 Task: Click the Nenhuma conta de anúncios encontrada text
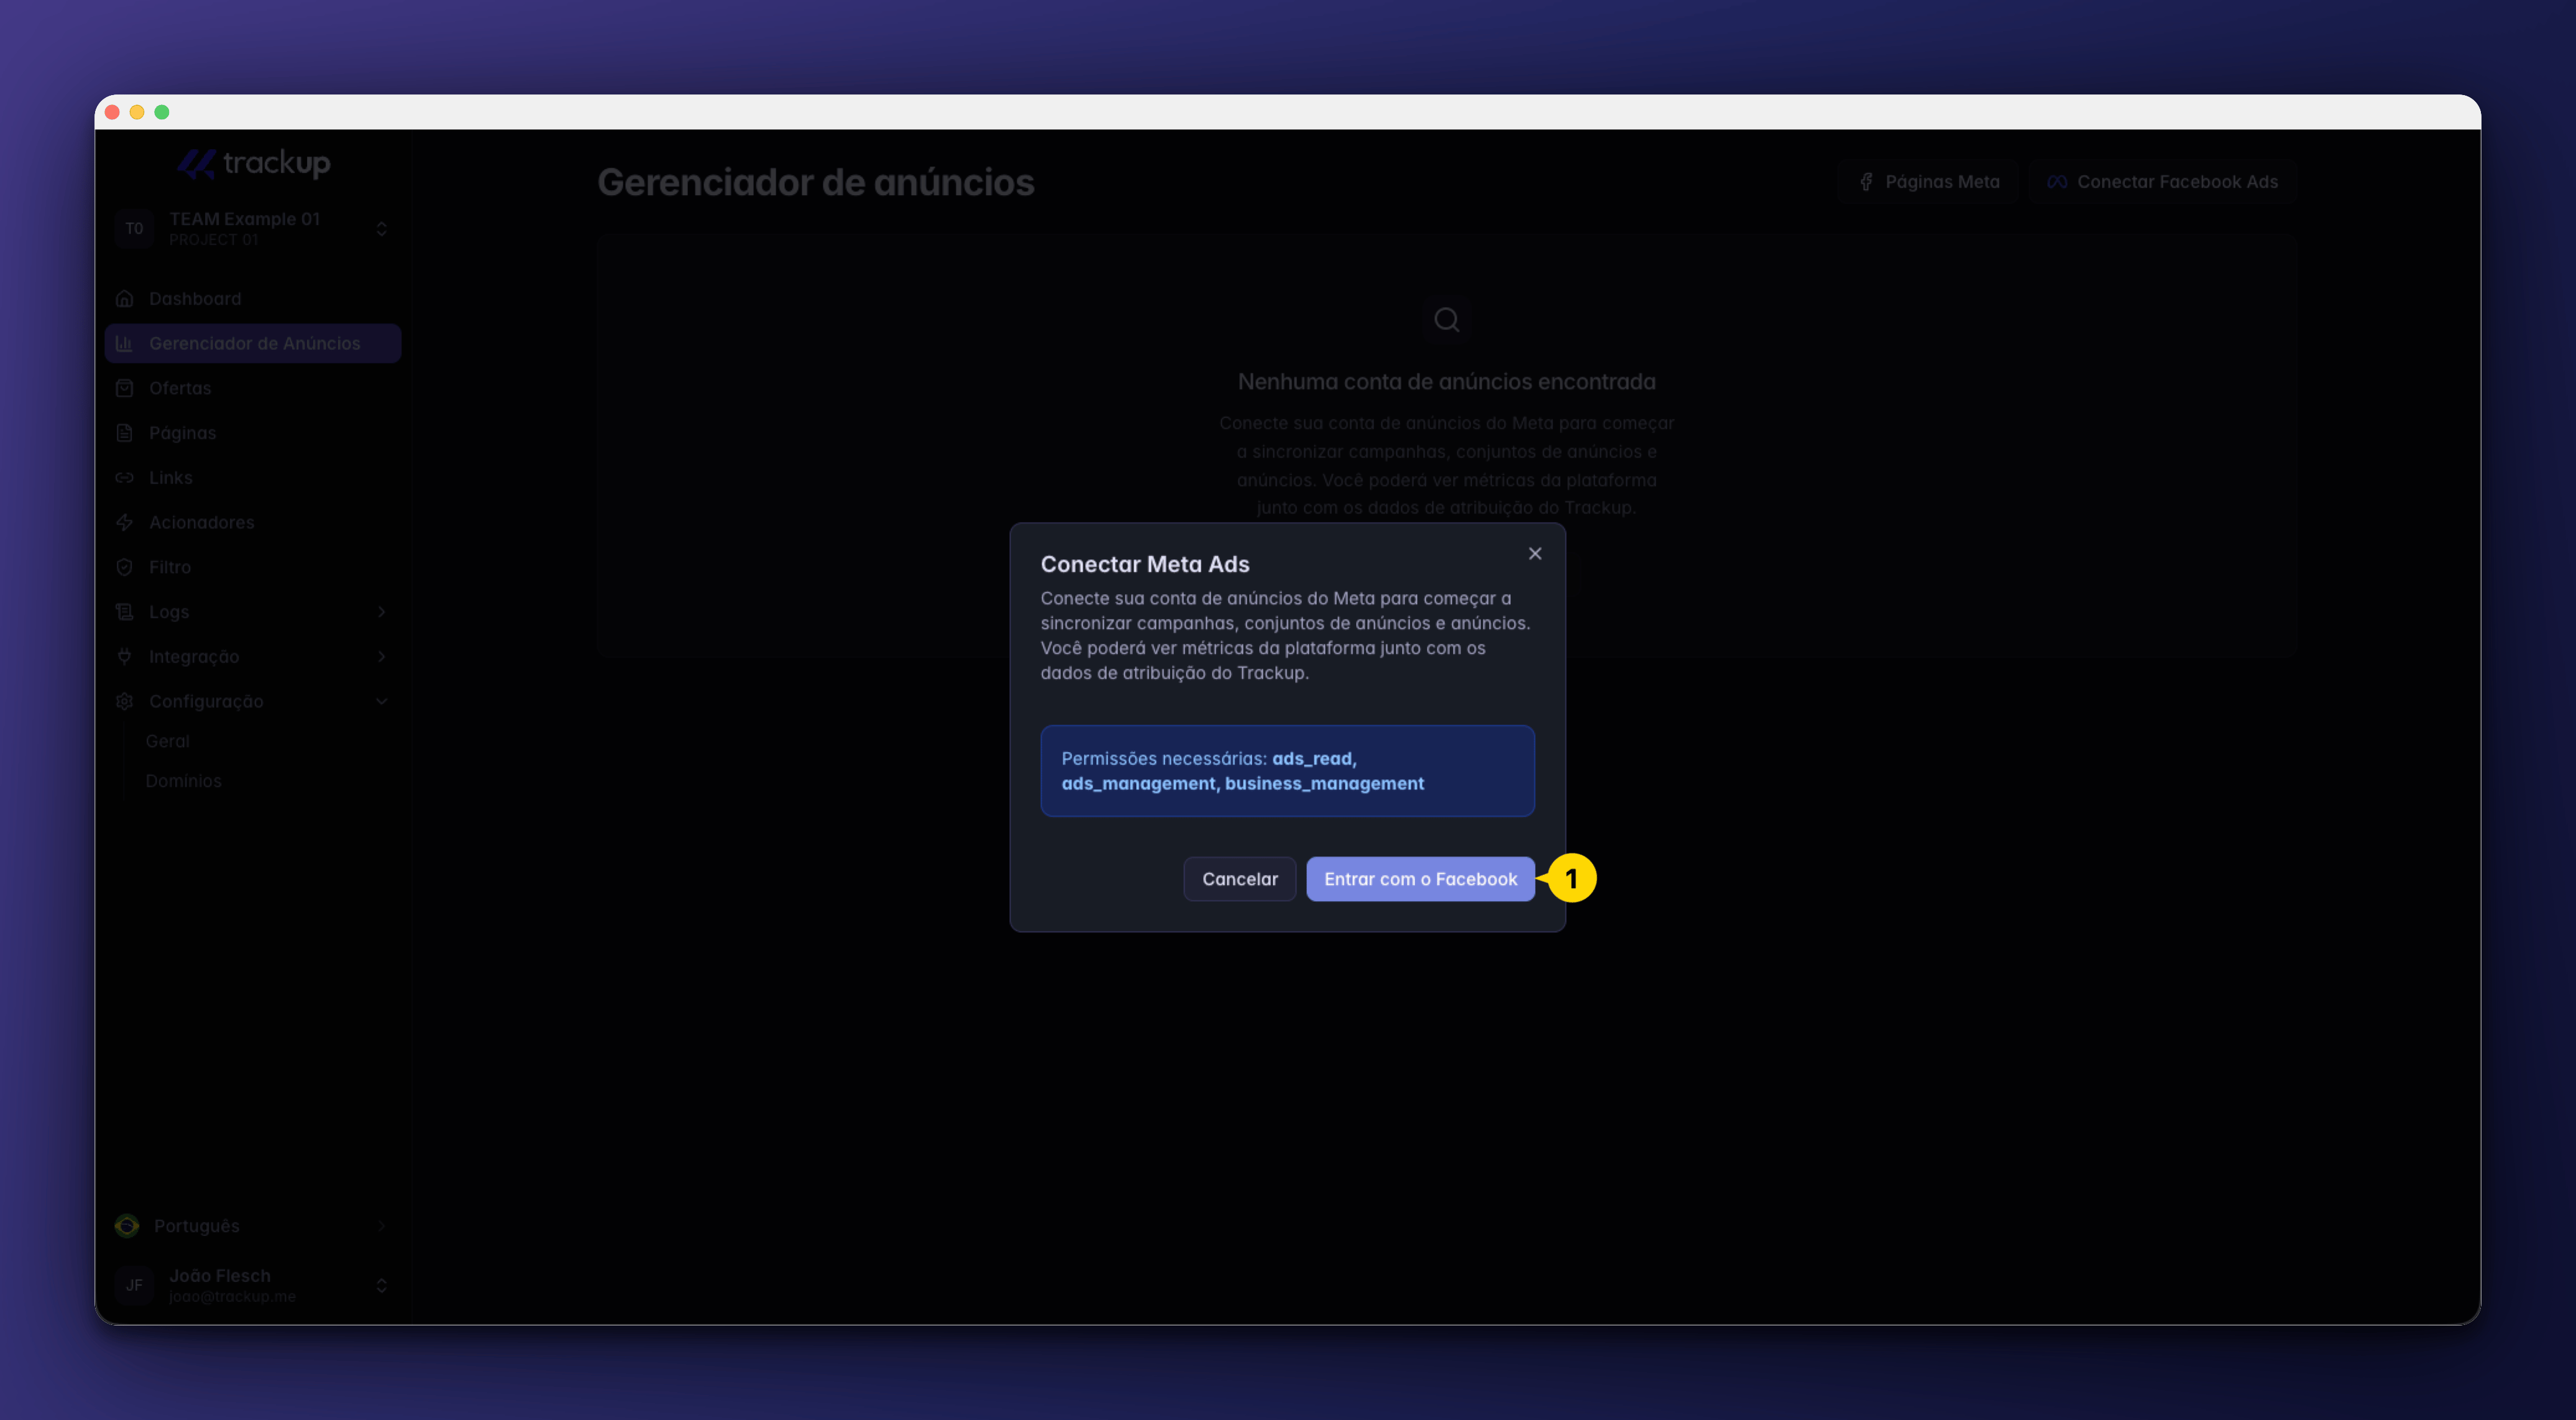click(x=1446, y=382)
